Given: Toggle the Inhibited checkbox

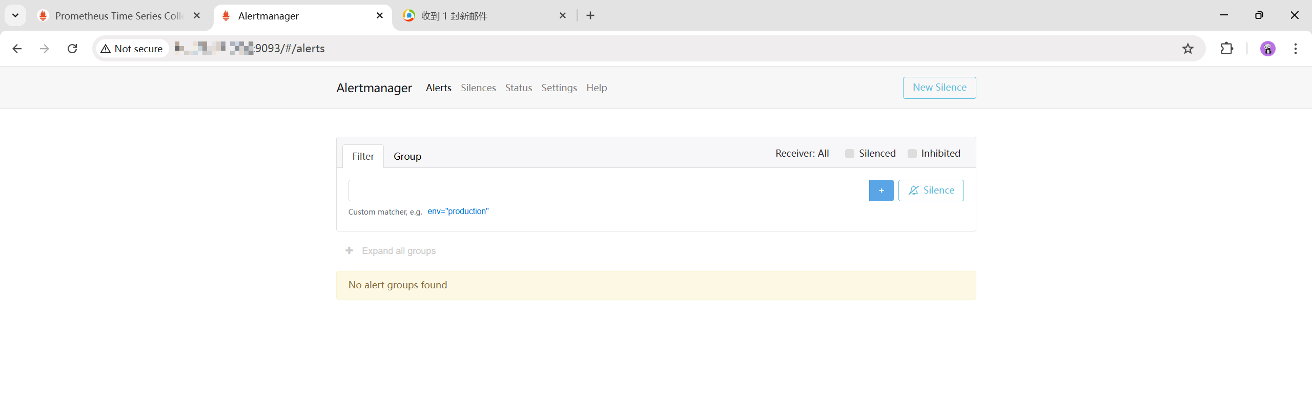Looking at the screenshot, I should click(912, 154).
